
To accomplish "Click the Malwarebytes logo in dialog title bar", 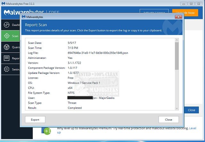I will tap(24, 17).
